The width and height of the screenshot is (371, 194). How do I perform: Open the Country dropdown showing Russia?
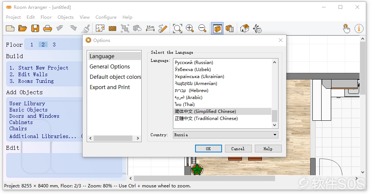225,135
